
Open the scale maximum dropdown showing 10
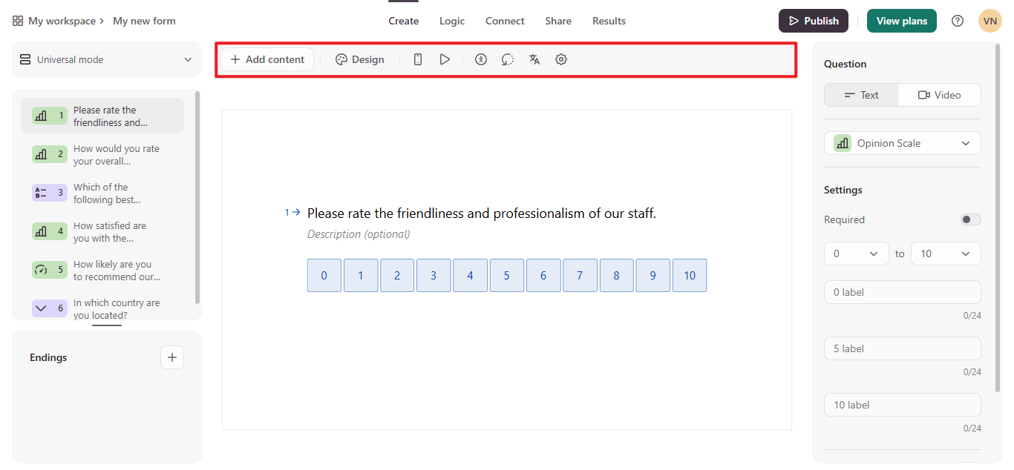[x=946, y=253]
